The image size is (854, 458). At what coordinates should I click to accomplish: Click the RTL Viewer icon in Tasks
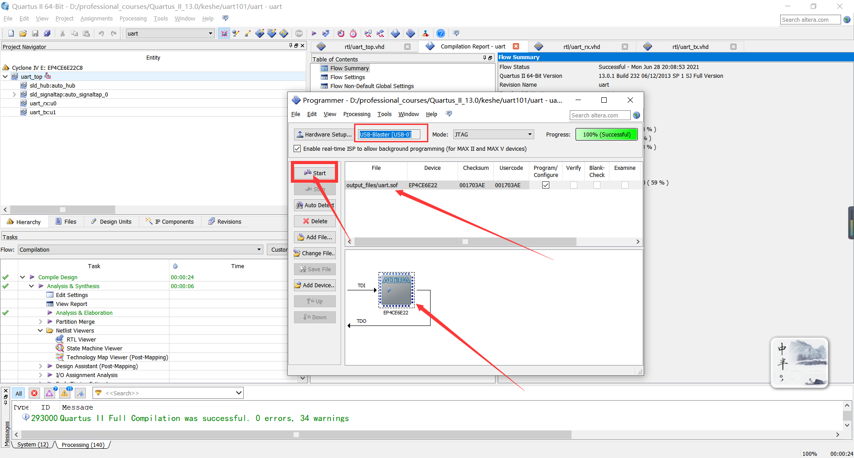pos(60,339)
